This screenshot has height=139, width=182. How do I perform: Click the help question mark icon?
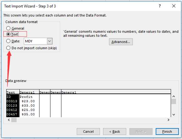click(160, 6)
